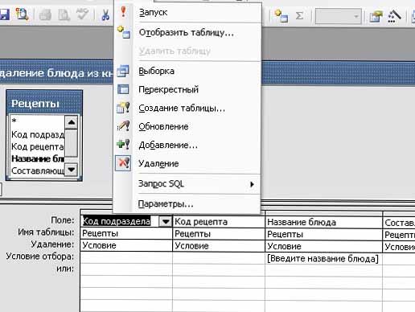Switch query type to Выборка

[x=187, y=71]
